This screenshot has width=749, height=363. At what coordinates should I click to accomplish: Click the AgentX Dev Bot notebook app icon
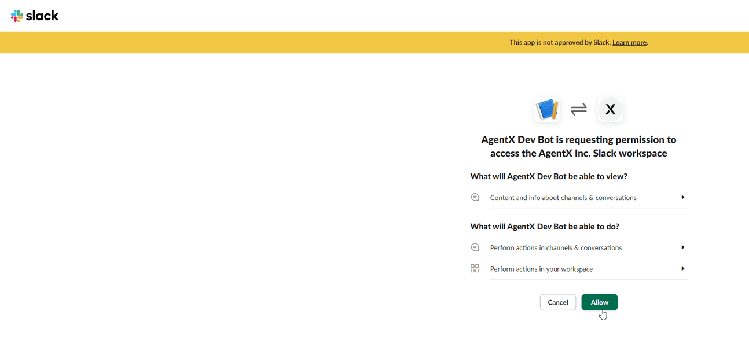point(547,109)
